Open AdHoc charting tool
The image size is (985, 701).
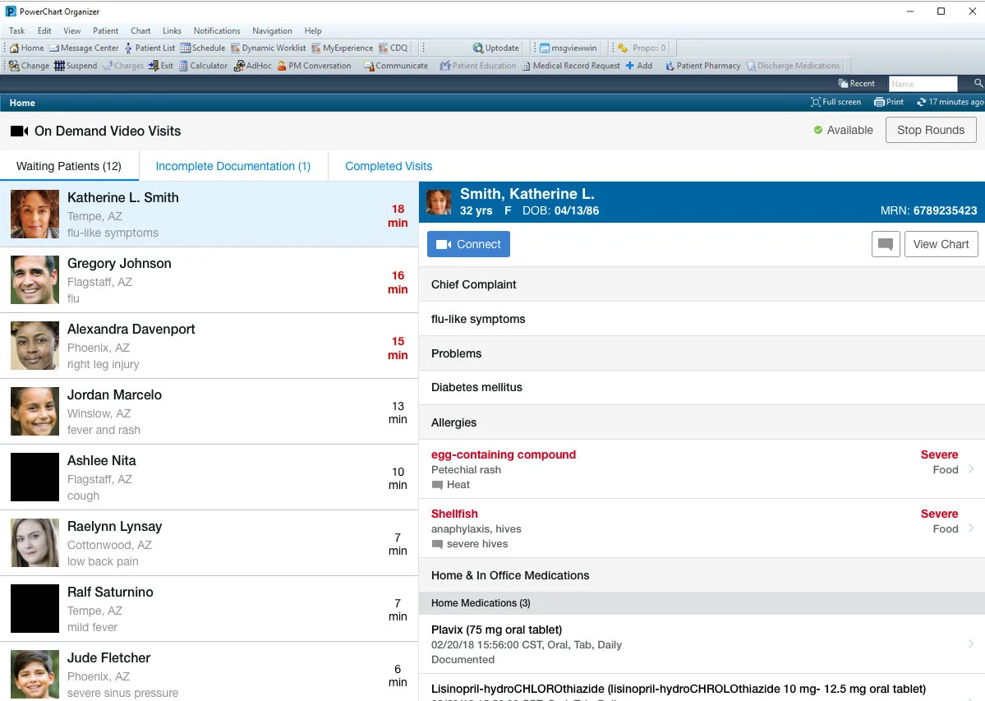253,65
